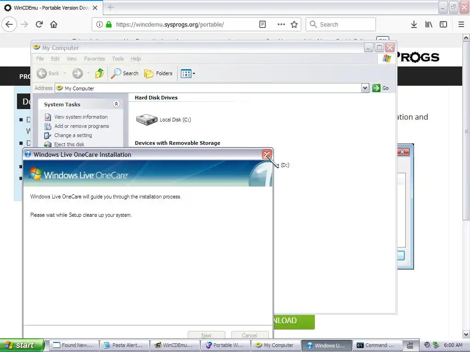Go up one folder level

100,73
